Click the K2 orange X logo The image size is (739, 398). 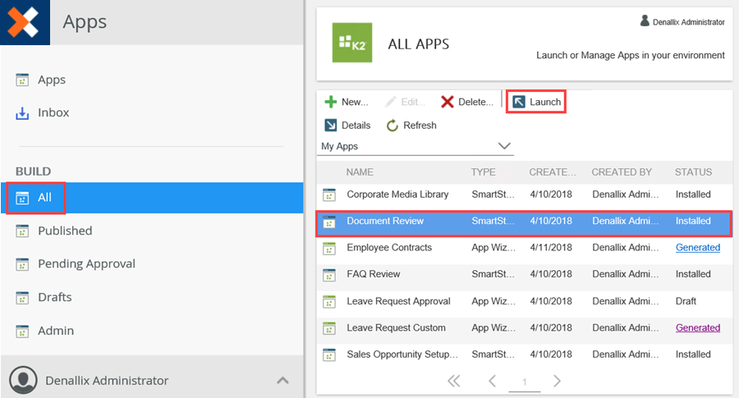tap(25, 22)
